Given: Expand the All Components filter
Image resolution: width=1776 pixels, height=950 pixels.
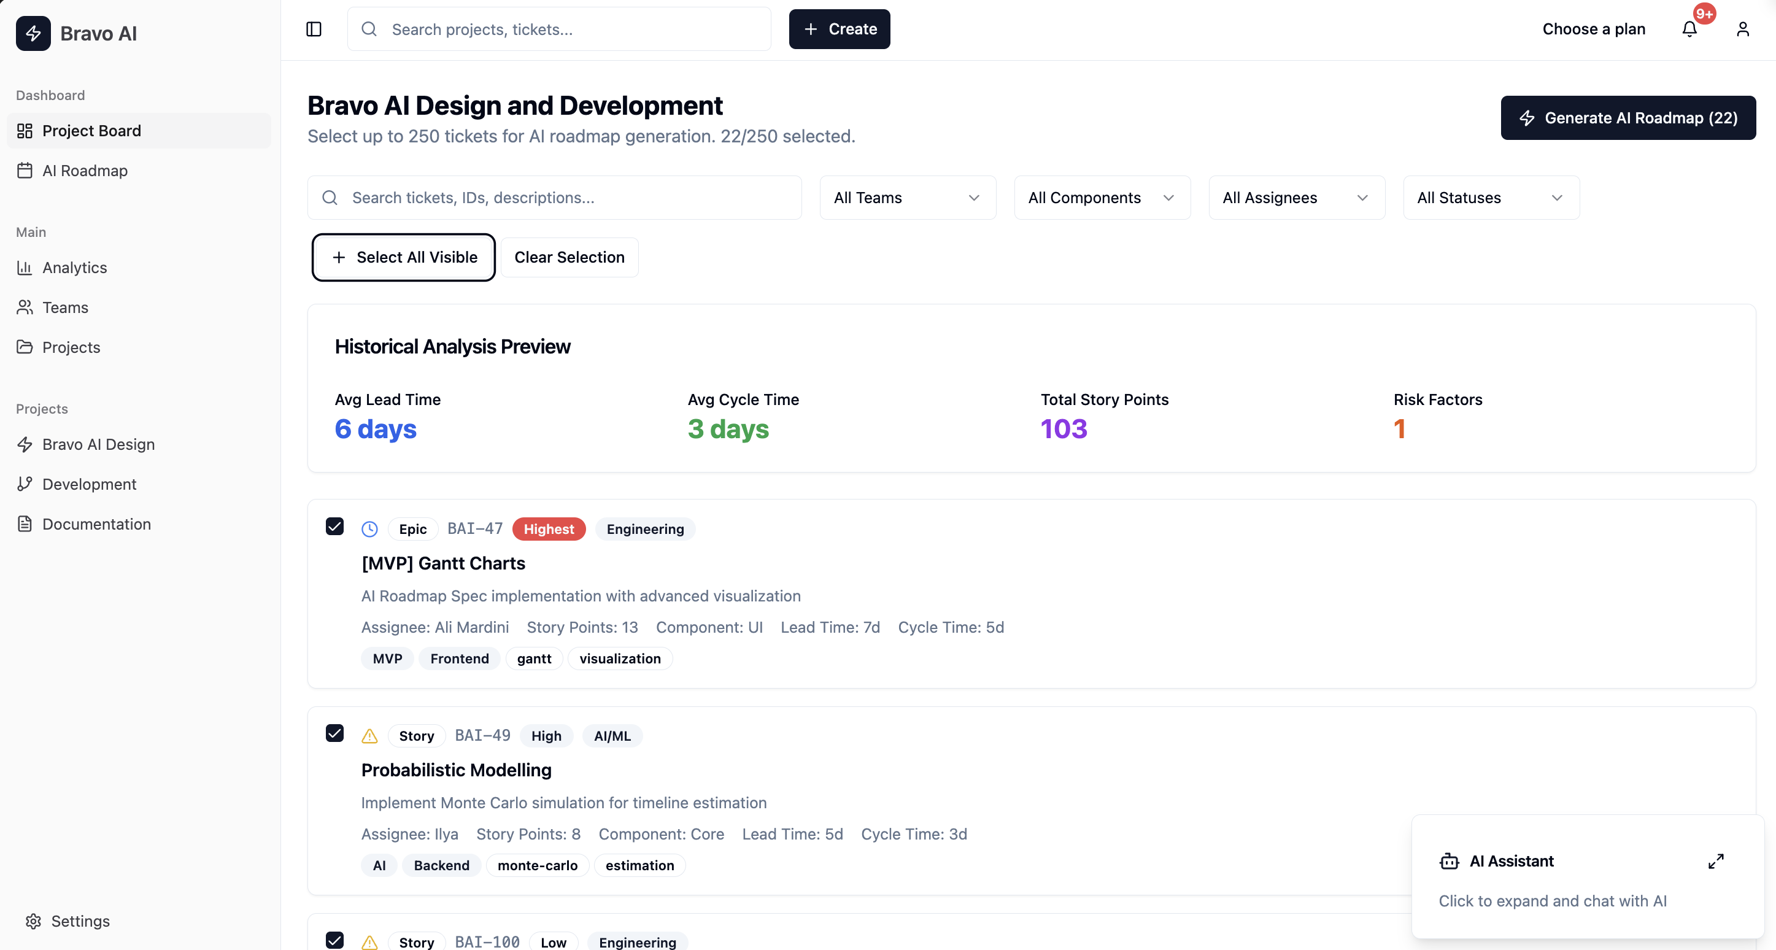Looking at the screenshot, I should tap(1102, 198).
